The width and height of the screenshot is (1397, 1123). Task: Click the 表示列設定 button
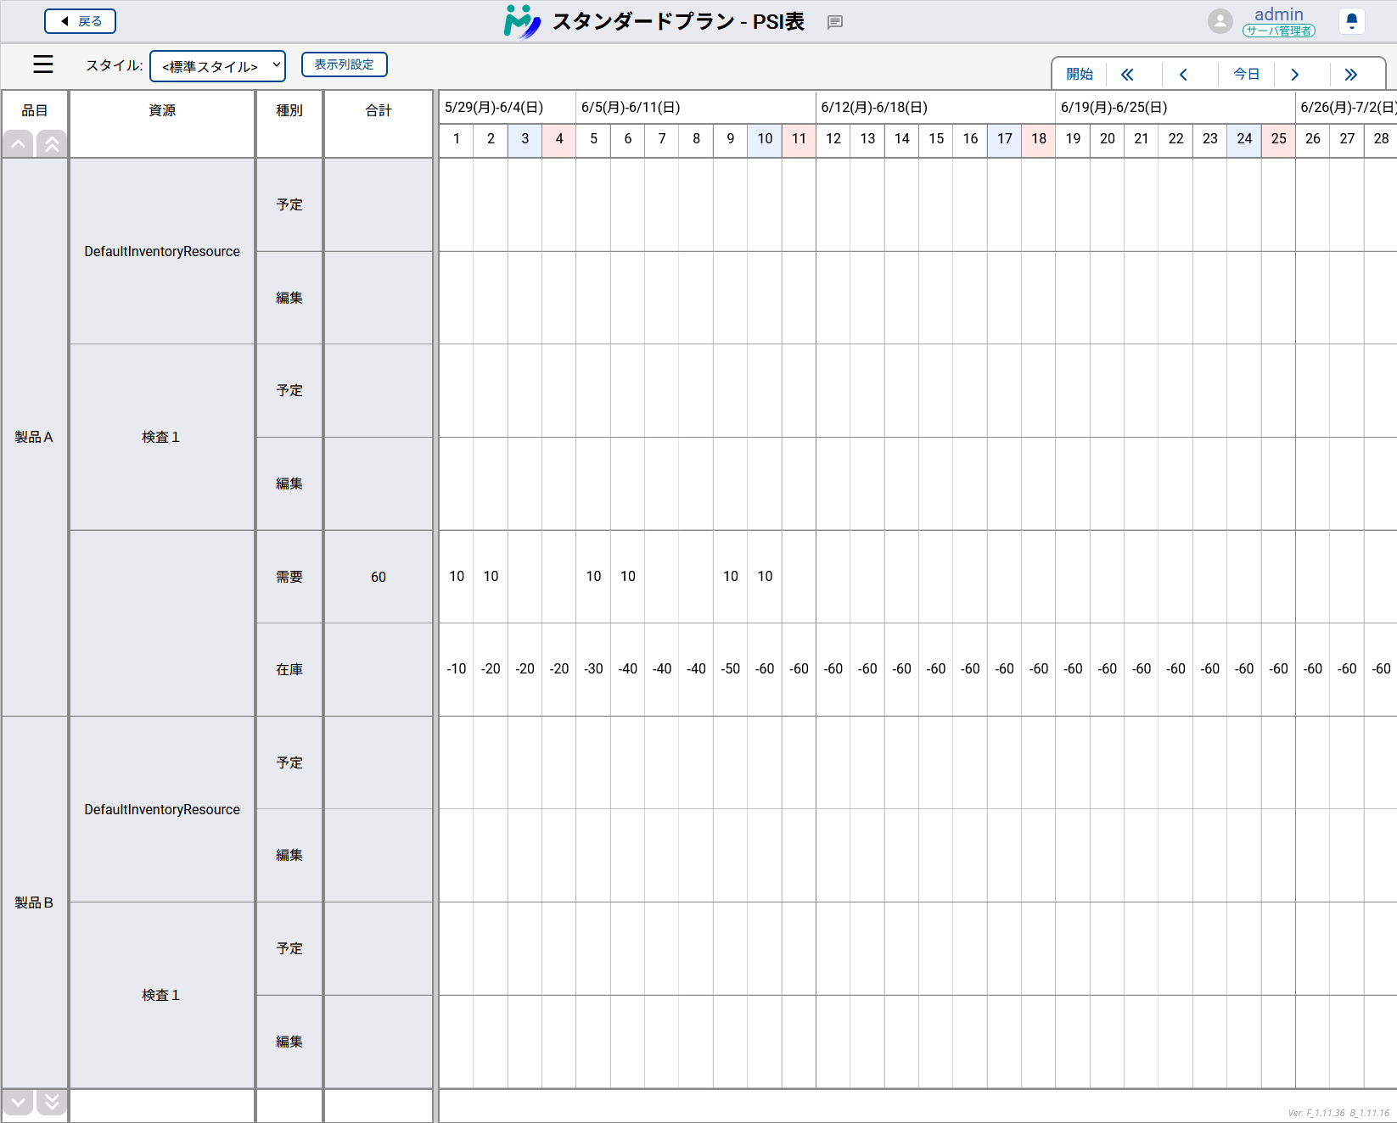345,64
